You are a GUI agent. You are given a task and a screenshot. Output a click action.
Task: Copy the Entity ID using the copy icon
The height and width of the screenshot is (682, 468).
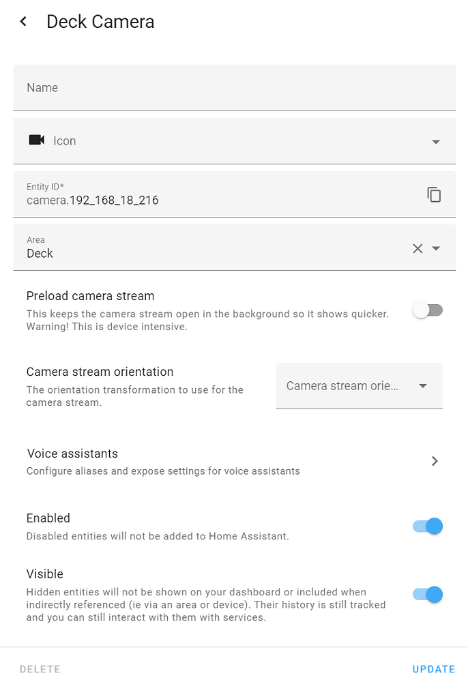point(435,194)
